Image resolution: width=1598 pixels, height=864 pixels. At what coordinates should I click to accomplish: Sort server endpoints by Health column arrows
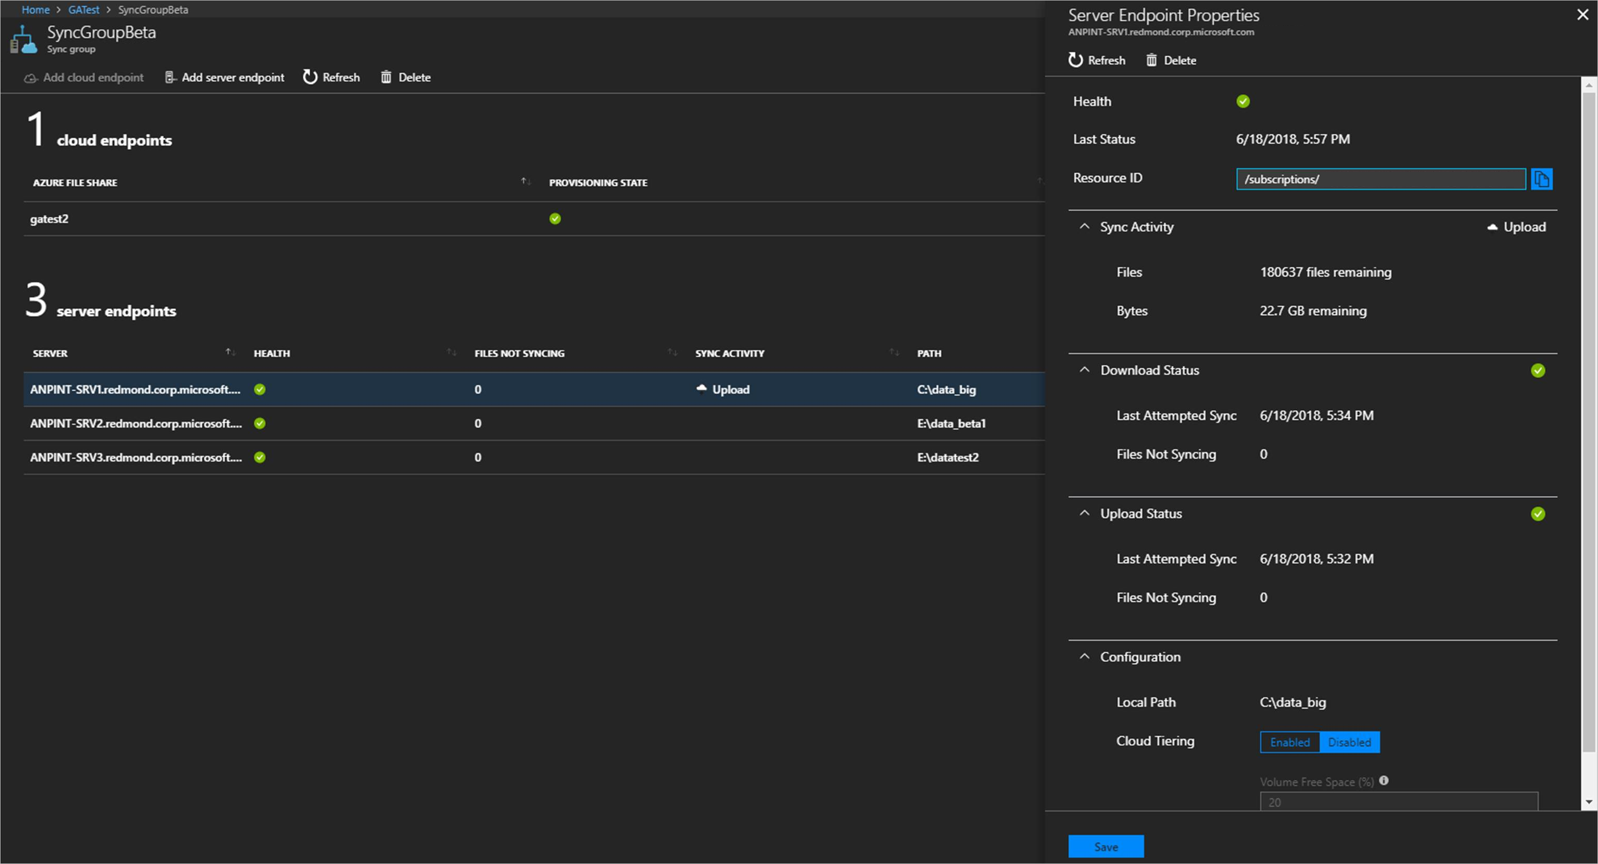click(x=452, y=353)
